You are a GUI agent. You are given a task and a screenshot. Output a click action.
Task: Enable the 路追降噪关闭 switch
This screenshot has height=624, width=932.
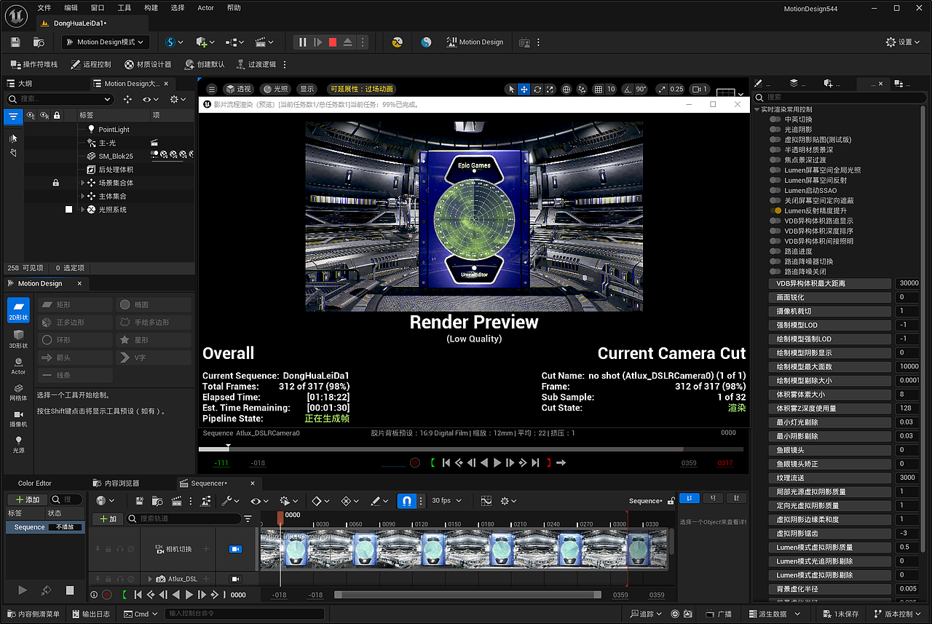pos(775,272)
